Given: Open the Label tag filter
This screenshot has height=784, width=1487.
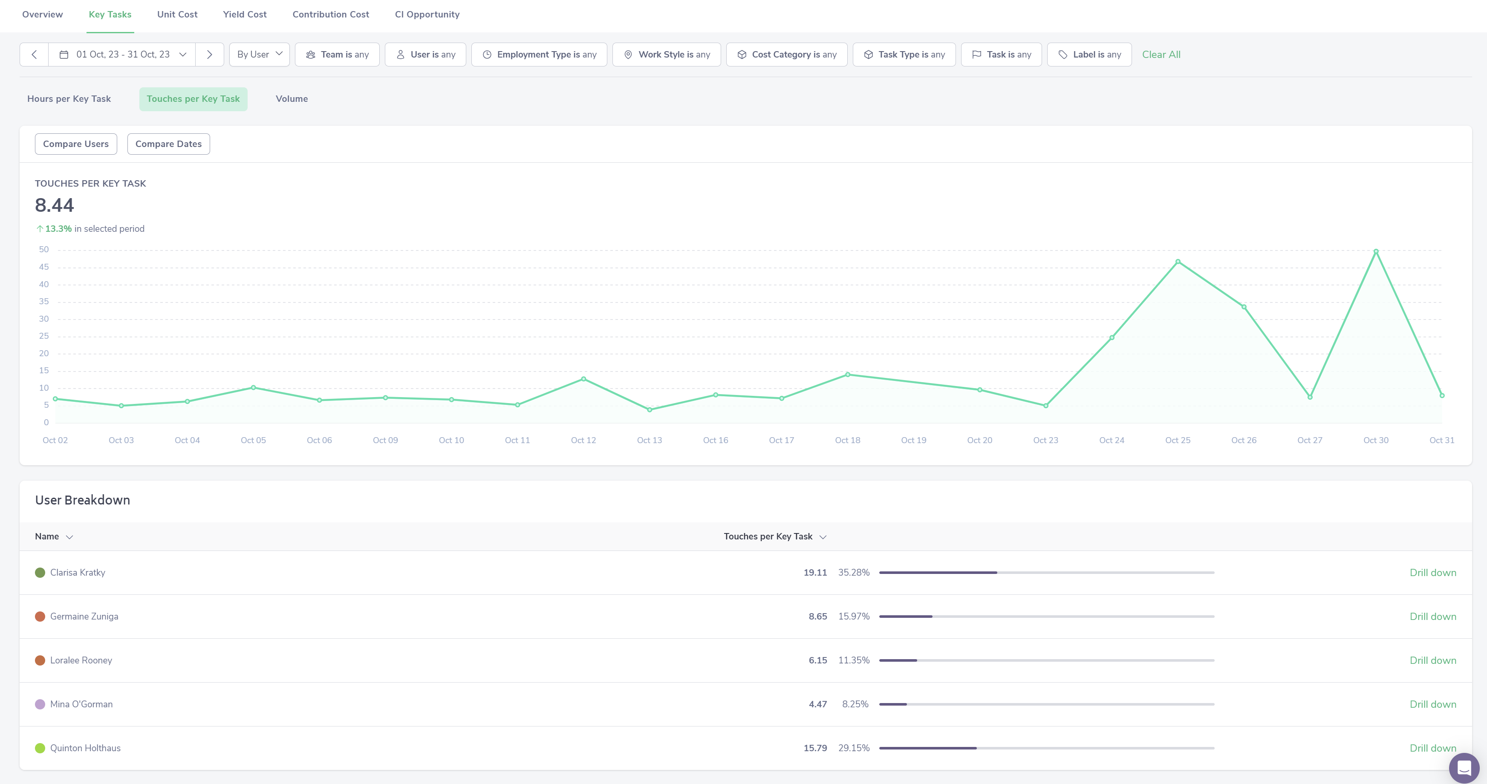Looking at the screenshot, I should point(1089,54).
